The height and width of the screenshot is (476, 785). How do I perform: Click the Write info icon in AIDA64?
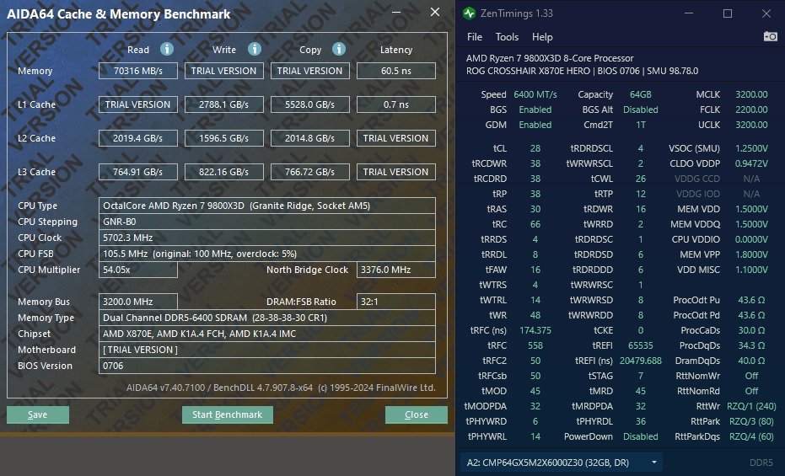tap(255, 49)
